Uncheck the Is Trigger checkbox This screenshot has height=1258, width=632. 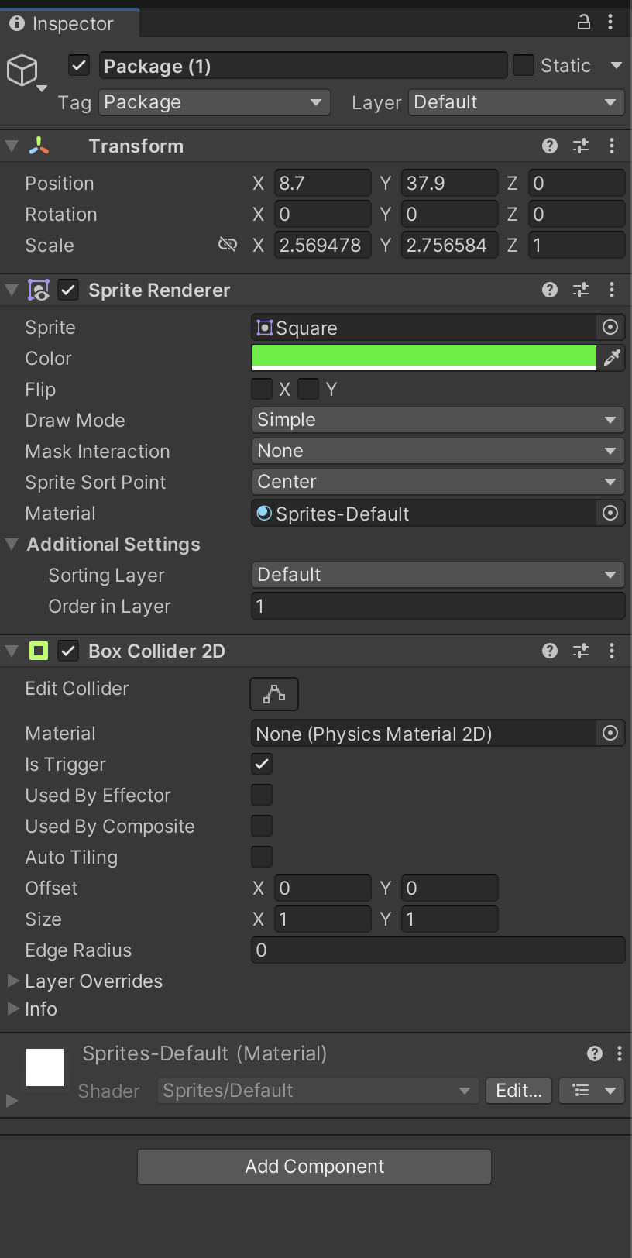point(262,764)
